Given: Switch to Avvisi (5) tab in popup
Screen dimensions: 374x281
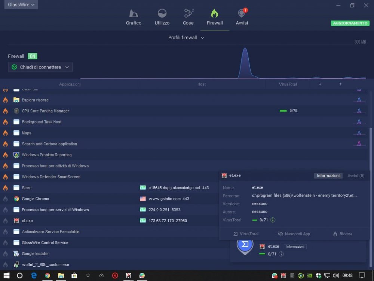Looking at the screenshot, I should [x=356, y=176].
